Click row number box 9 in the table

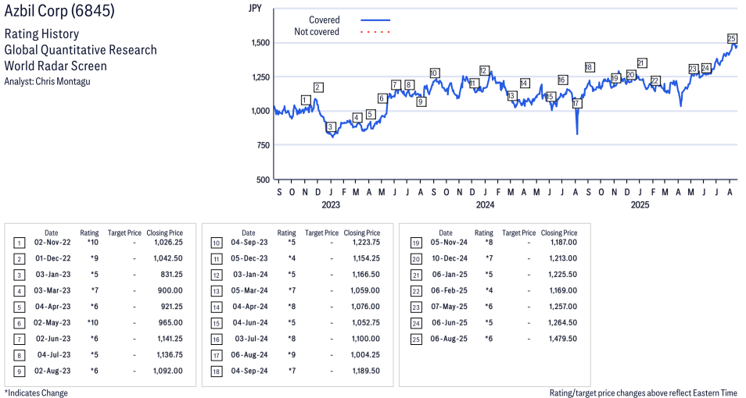[19, 372]
